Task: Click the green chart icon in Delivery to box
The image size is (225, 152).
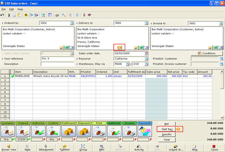Action: tap(141, 48)
